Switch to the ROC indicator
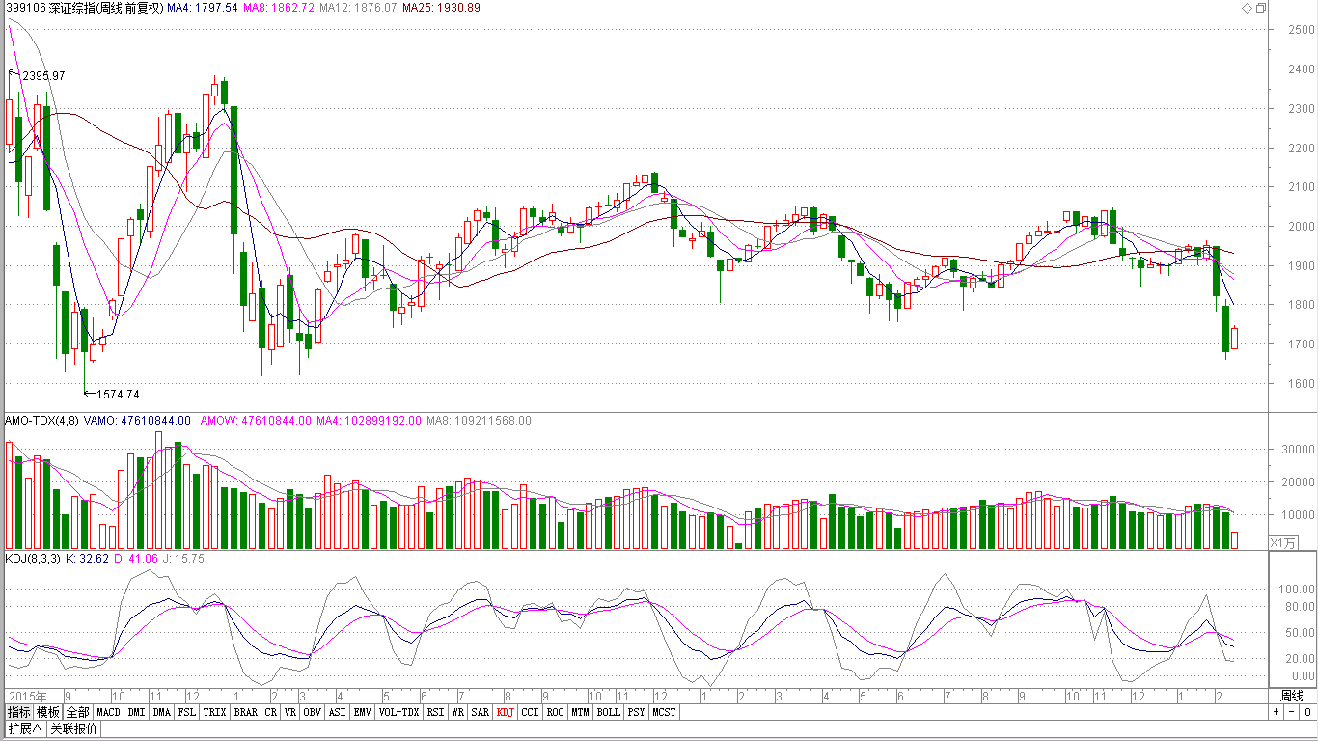This screenshot has width=1318, height=741. (555, 712)
